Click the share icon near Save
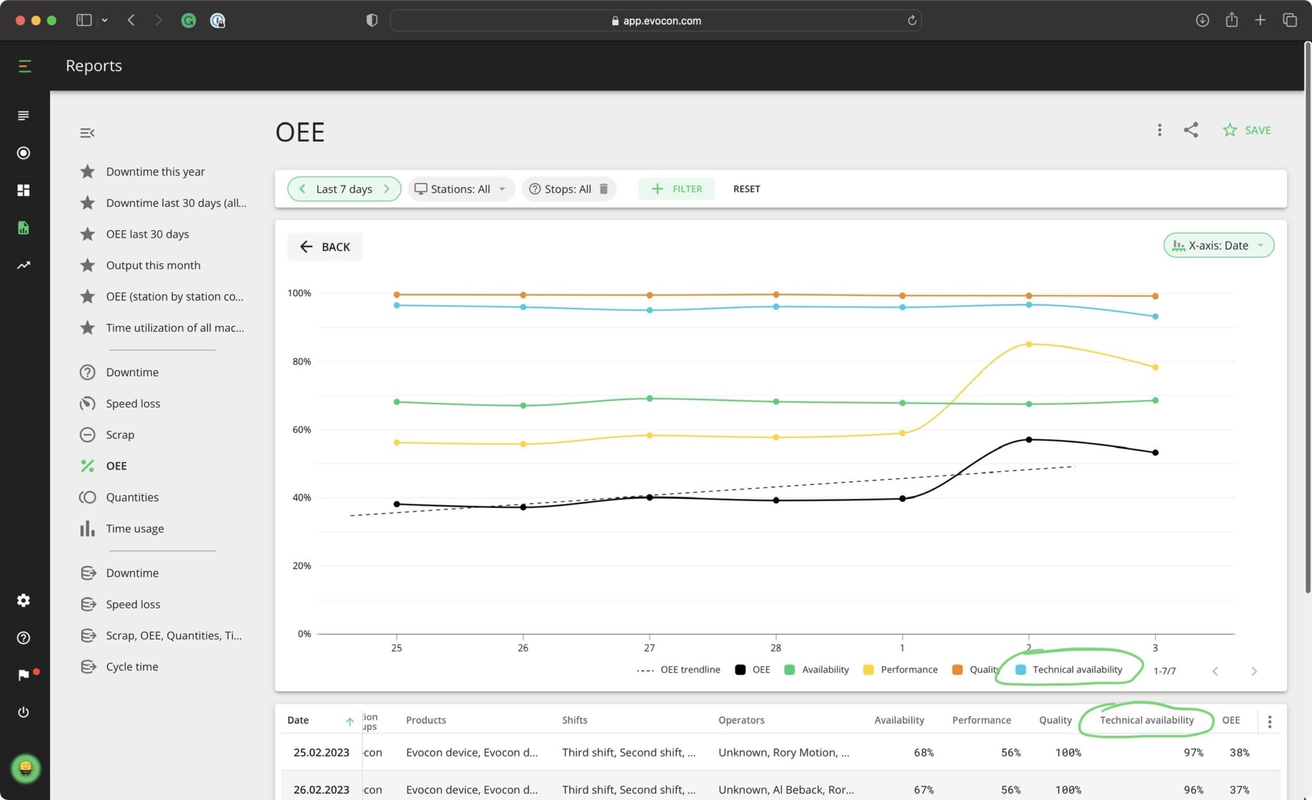This screenshot has height=800, width=1312. pyautogui.click(x=1190, y=129)
